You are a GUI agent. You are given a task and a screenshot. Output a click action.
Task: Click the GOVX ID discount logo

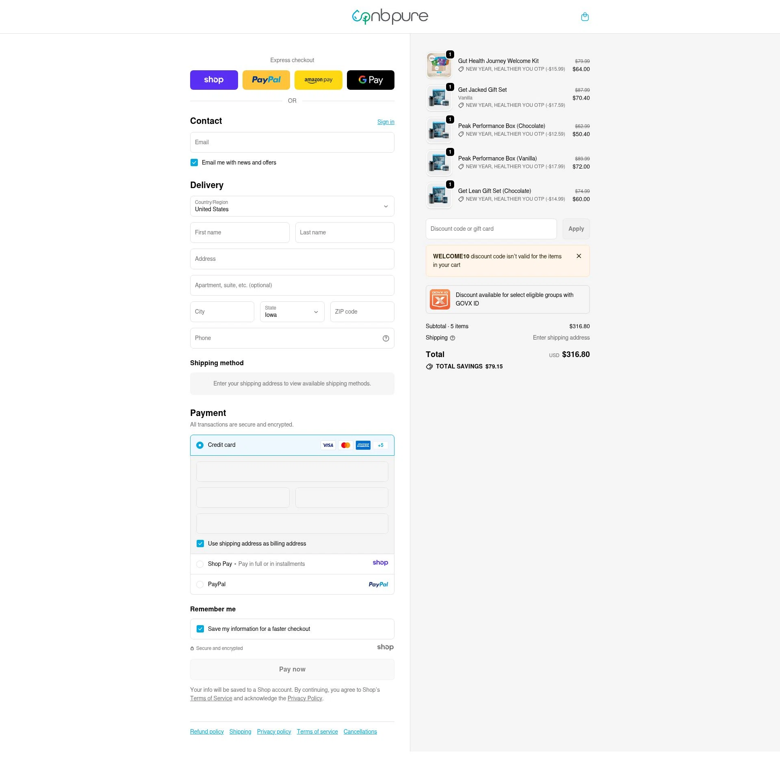click(x=440, y=299)
